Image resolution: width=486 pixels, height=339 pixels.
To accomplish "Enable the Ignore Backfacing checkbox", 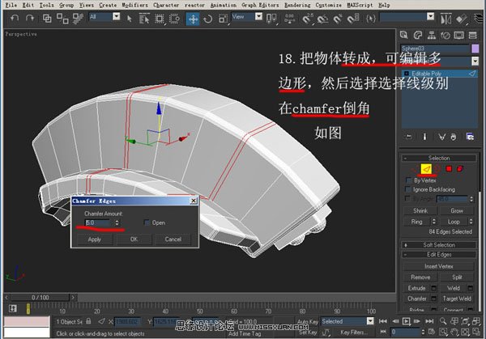I will pyautogui.click(x=408, y=189).
